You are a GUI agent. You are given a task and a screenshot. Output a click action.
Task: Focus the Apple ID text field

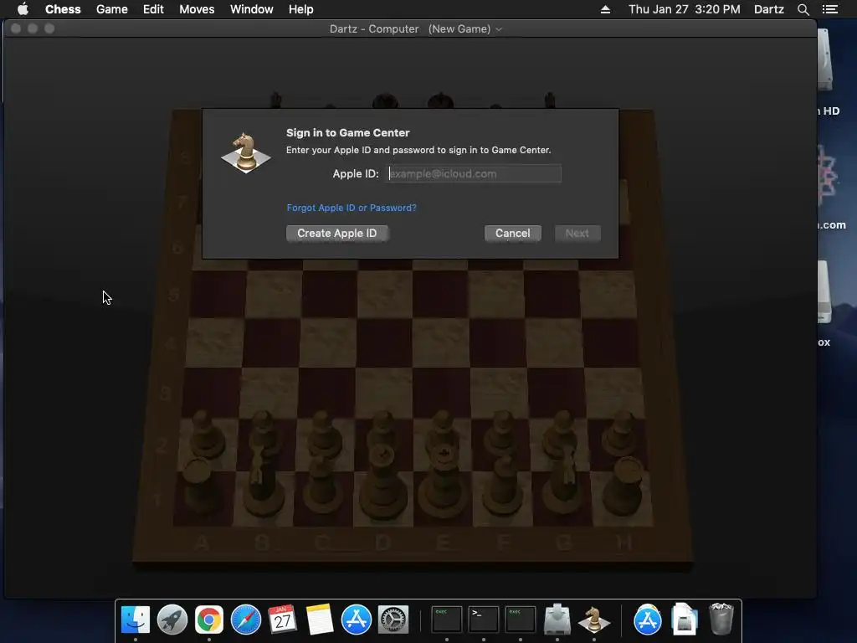point(475,174)
